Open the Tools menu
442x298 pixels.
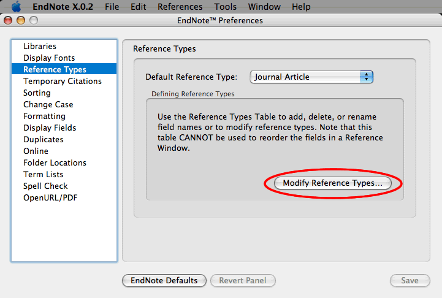225,7
